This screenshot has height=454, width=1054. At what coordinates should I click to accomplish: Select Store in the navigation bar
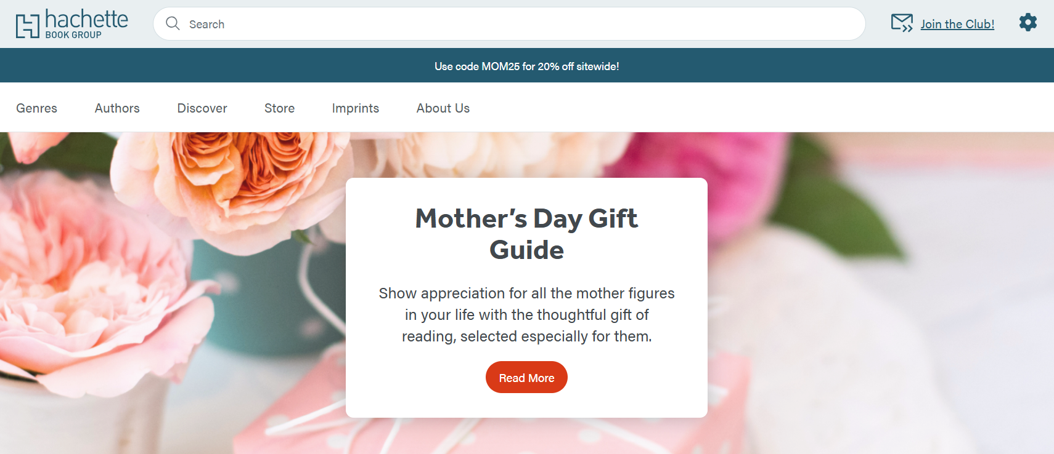click(x=279, y=108)
